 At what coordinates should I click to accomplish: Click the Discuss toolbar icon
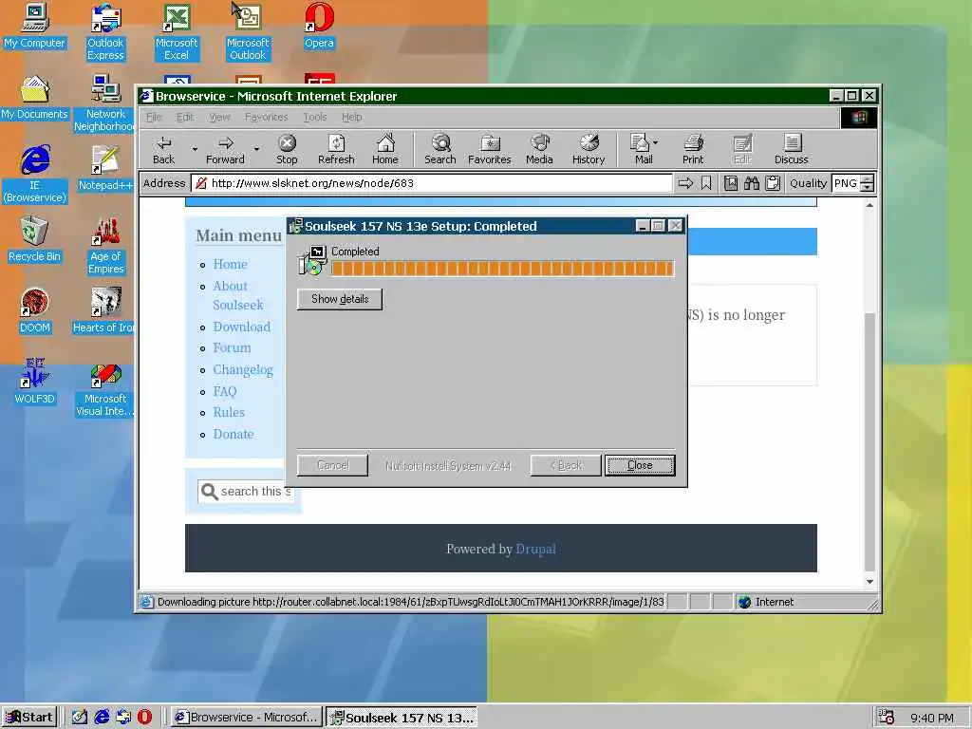coord(792,150)
